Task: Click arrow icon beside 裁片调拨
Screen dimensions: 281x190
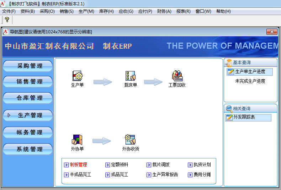Action: (x=149, y=165)
